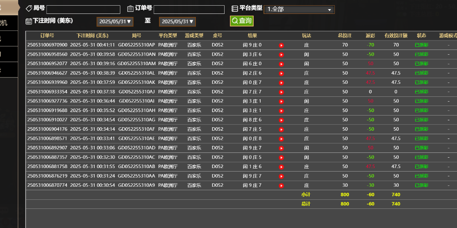The width and height of the screenshot is (457, 228).
Task: Play replay for order 250531006887357
Action: 281,158
